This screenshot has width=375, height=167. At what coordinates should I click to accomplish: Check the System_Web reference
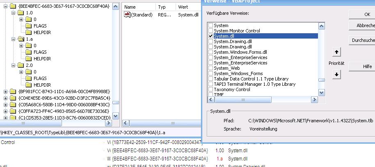[210, 68]
